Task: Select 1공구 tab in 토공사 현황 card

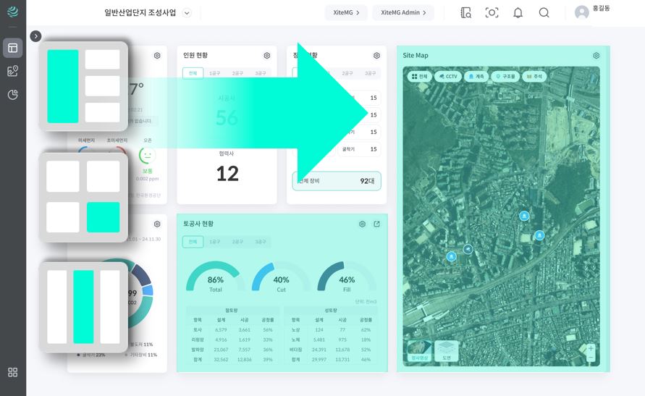Action: (x=215, y=242)
